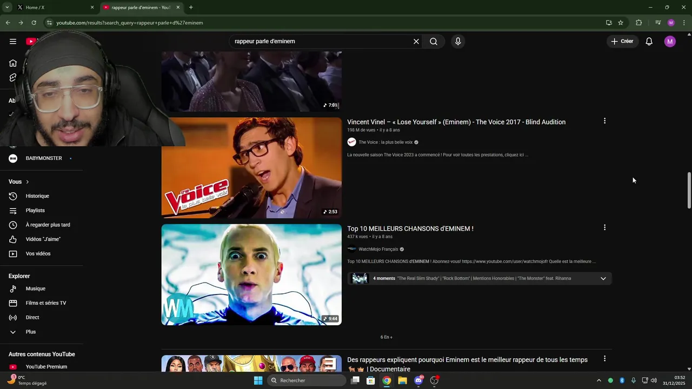Open the media control music icon in Chrome
Viewport: 692px width, 389px height.
pos(658,23)
